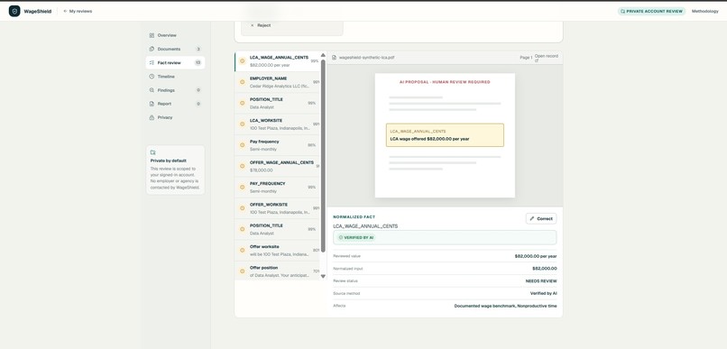Click the down arrow of the fact list scrollbar
Screen dimensions: 727x349
(x=323, y=277)
